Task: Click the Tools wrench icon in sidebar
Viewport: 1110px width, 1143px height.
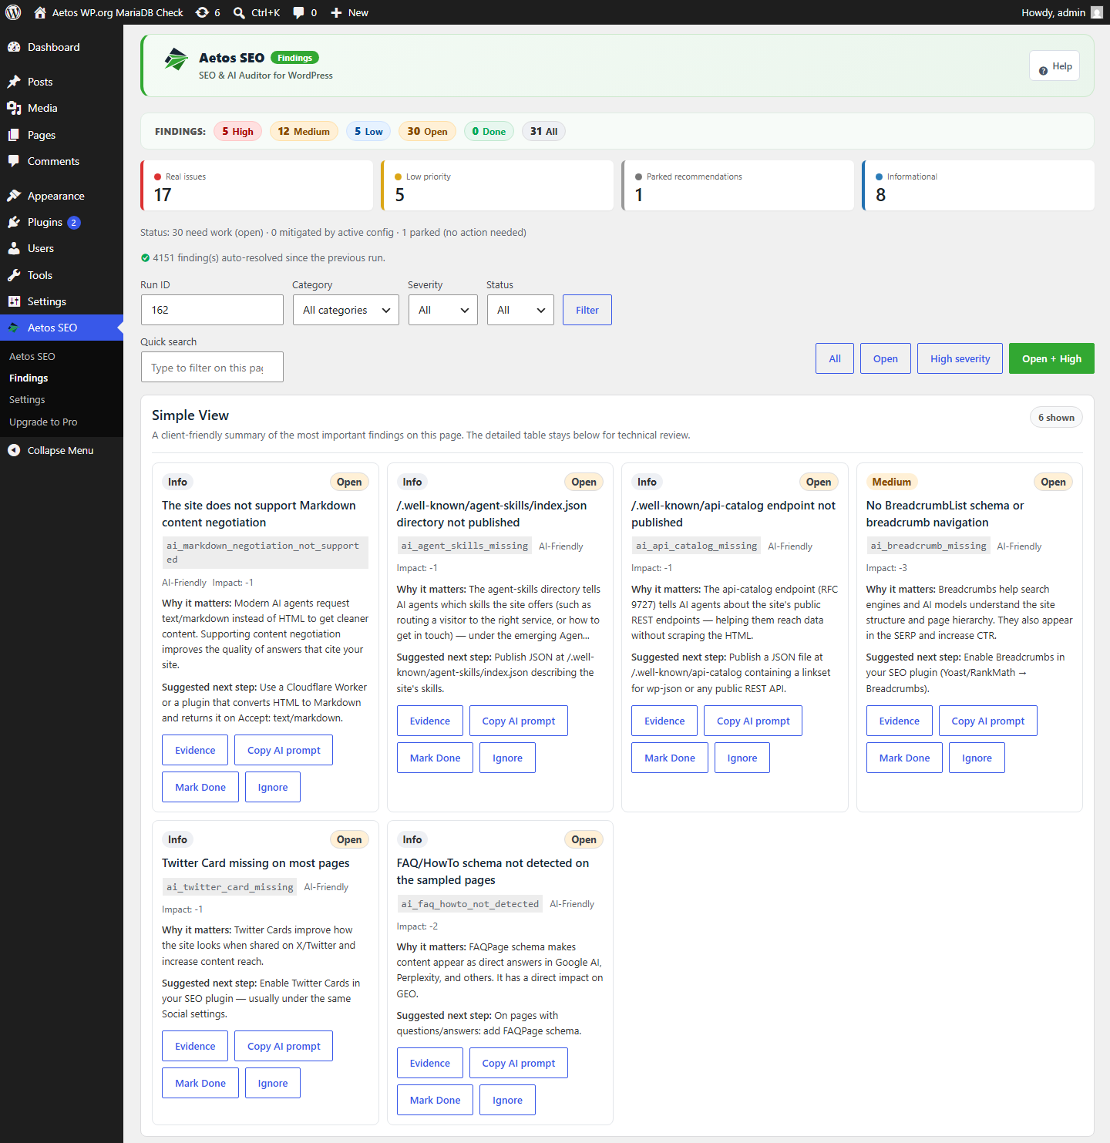Action: (14, 275)
